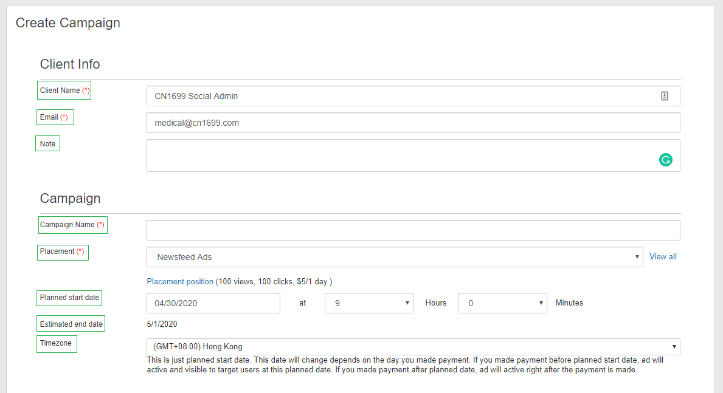
Task: Click the Email field with medical@cn1699.com
Action: [x=413, y=123]
